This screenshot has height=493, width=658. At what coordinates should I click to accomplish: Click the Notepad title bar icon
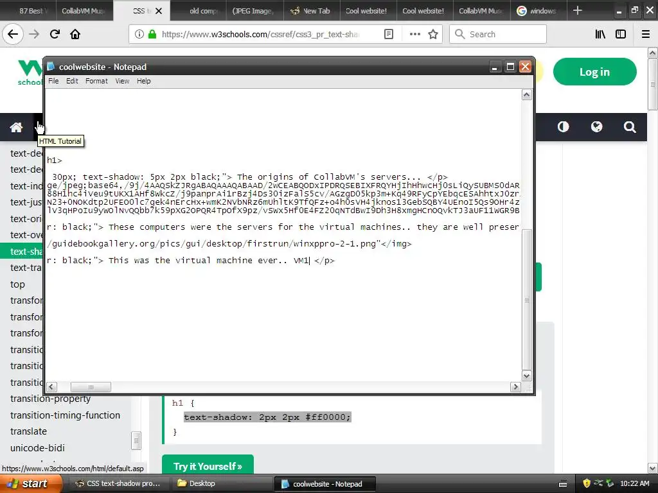[51, 66]
